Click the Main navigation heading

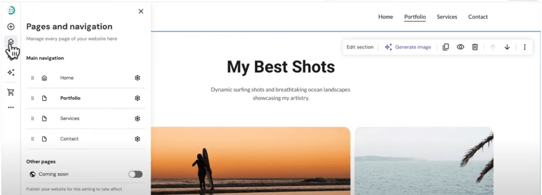(45, 58)
